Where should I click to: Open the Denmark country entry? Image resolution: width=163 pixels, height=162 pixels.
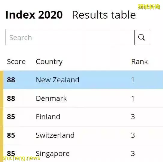(x=51, y=98)
